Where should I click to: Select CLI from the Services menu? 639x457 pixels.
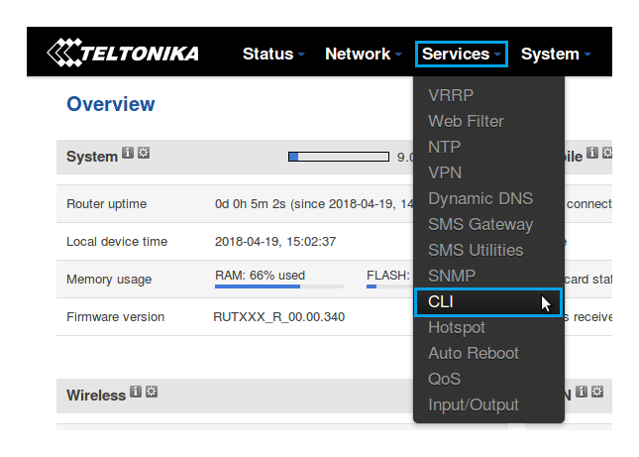[x=441, y=301]
